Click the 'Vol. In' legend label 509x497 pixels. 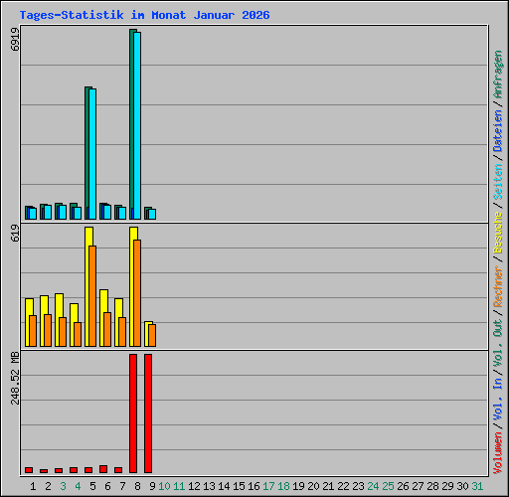tap(498, 400)
